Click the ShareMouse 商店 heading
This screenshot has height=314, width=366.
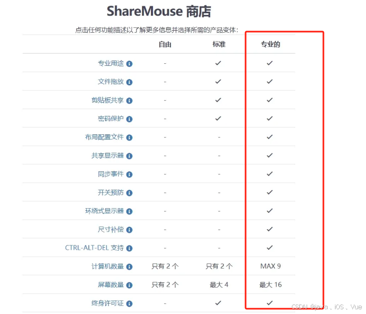coord(159,11)
